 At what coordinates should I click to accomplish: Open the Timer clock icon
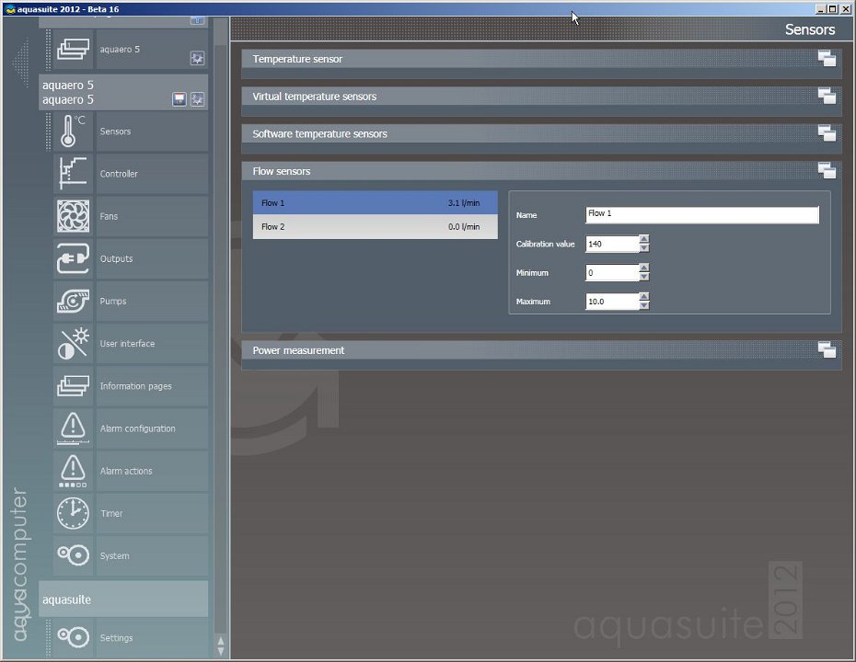pyautogui.click(x=73, y=514)
